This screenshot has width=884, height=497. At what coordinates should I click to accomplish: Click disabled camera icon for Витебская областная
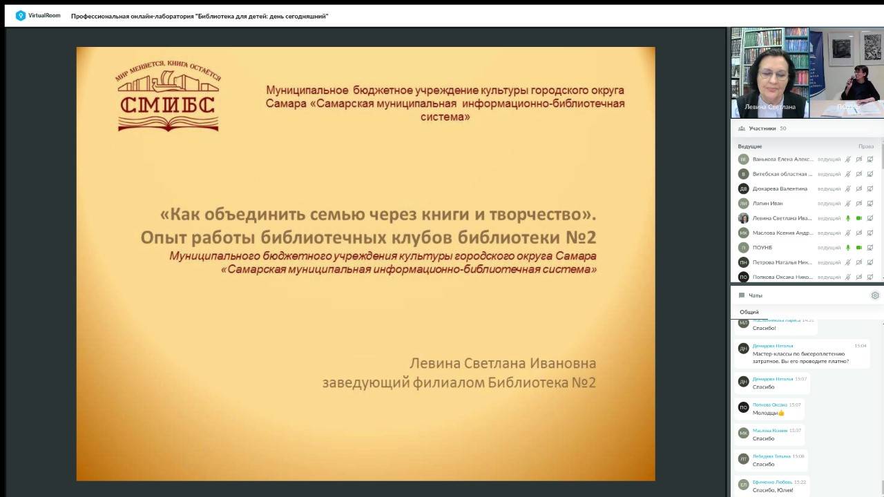point(859,174)
